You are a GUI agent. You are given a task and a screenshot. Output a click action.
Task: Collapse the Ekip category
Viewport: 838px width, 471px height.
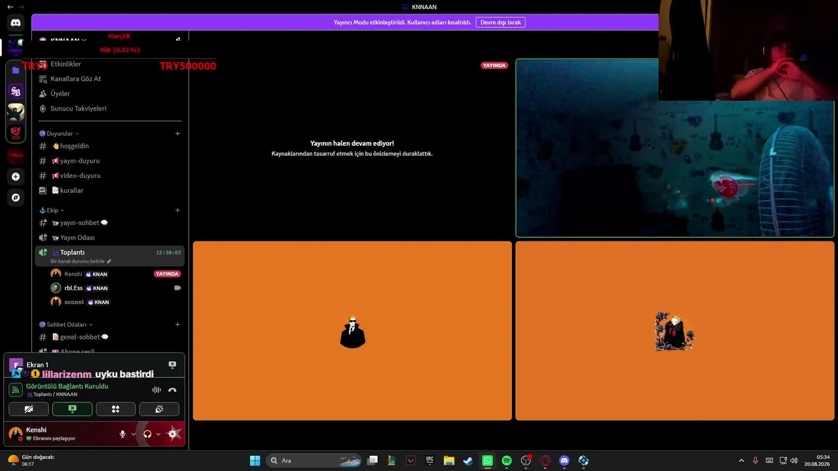[52, 211]
